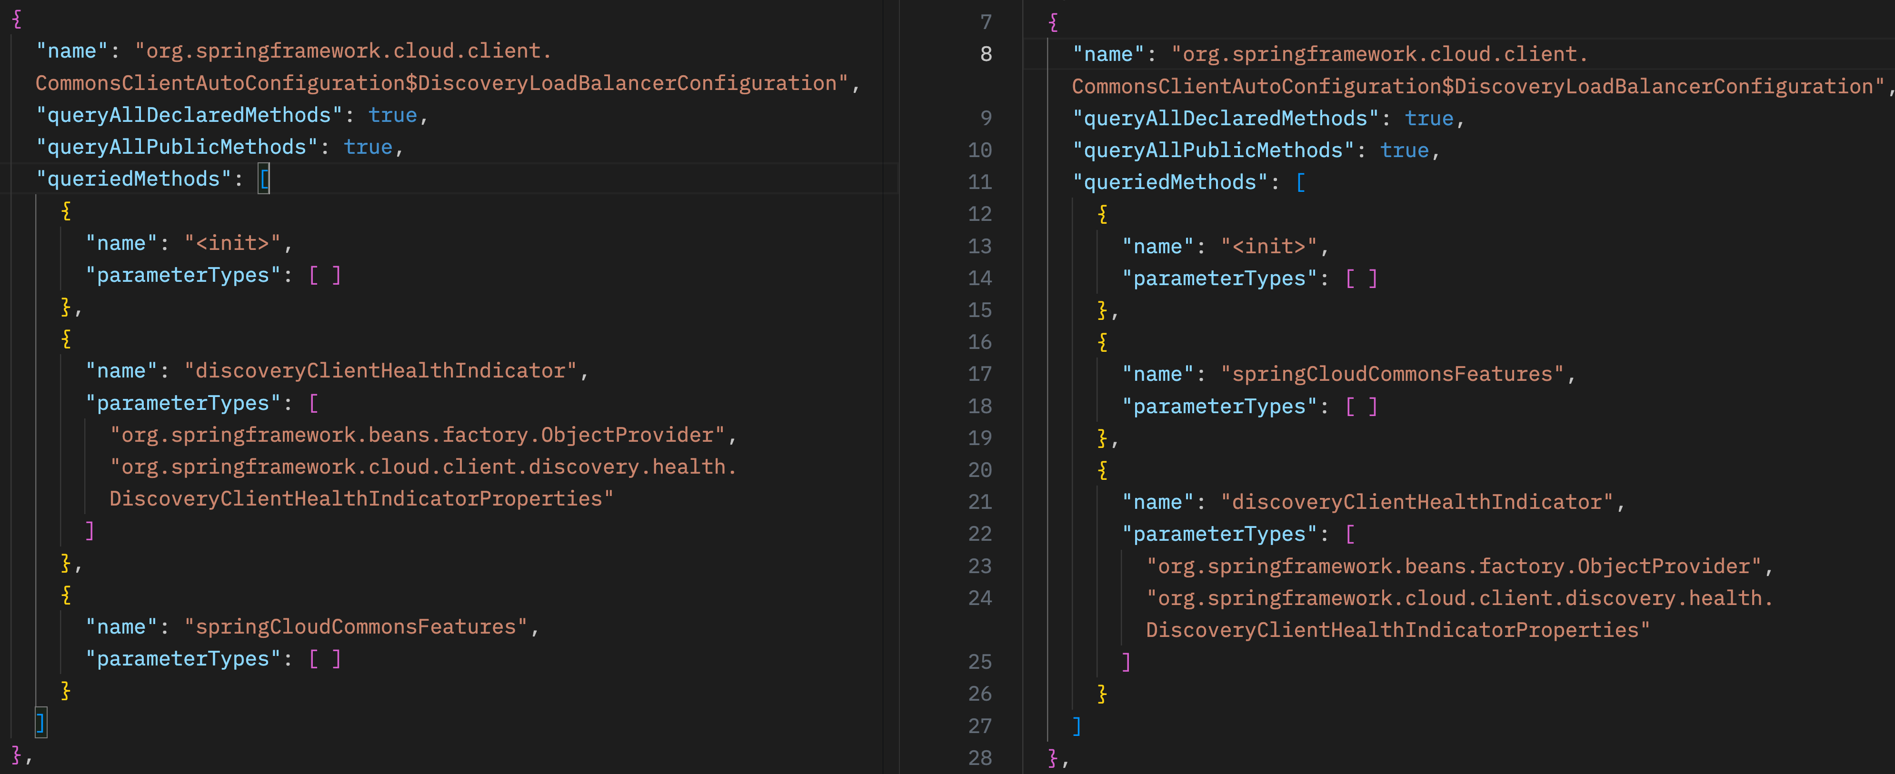Click "org.springframework.beans.factory.ObjectProvider" in left editor
This screenshot has width=1895, height=774.
(x=417, y=435)
